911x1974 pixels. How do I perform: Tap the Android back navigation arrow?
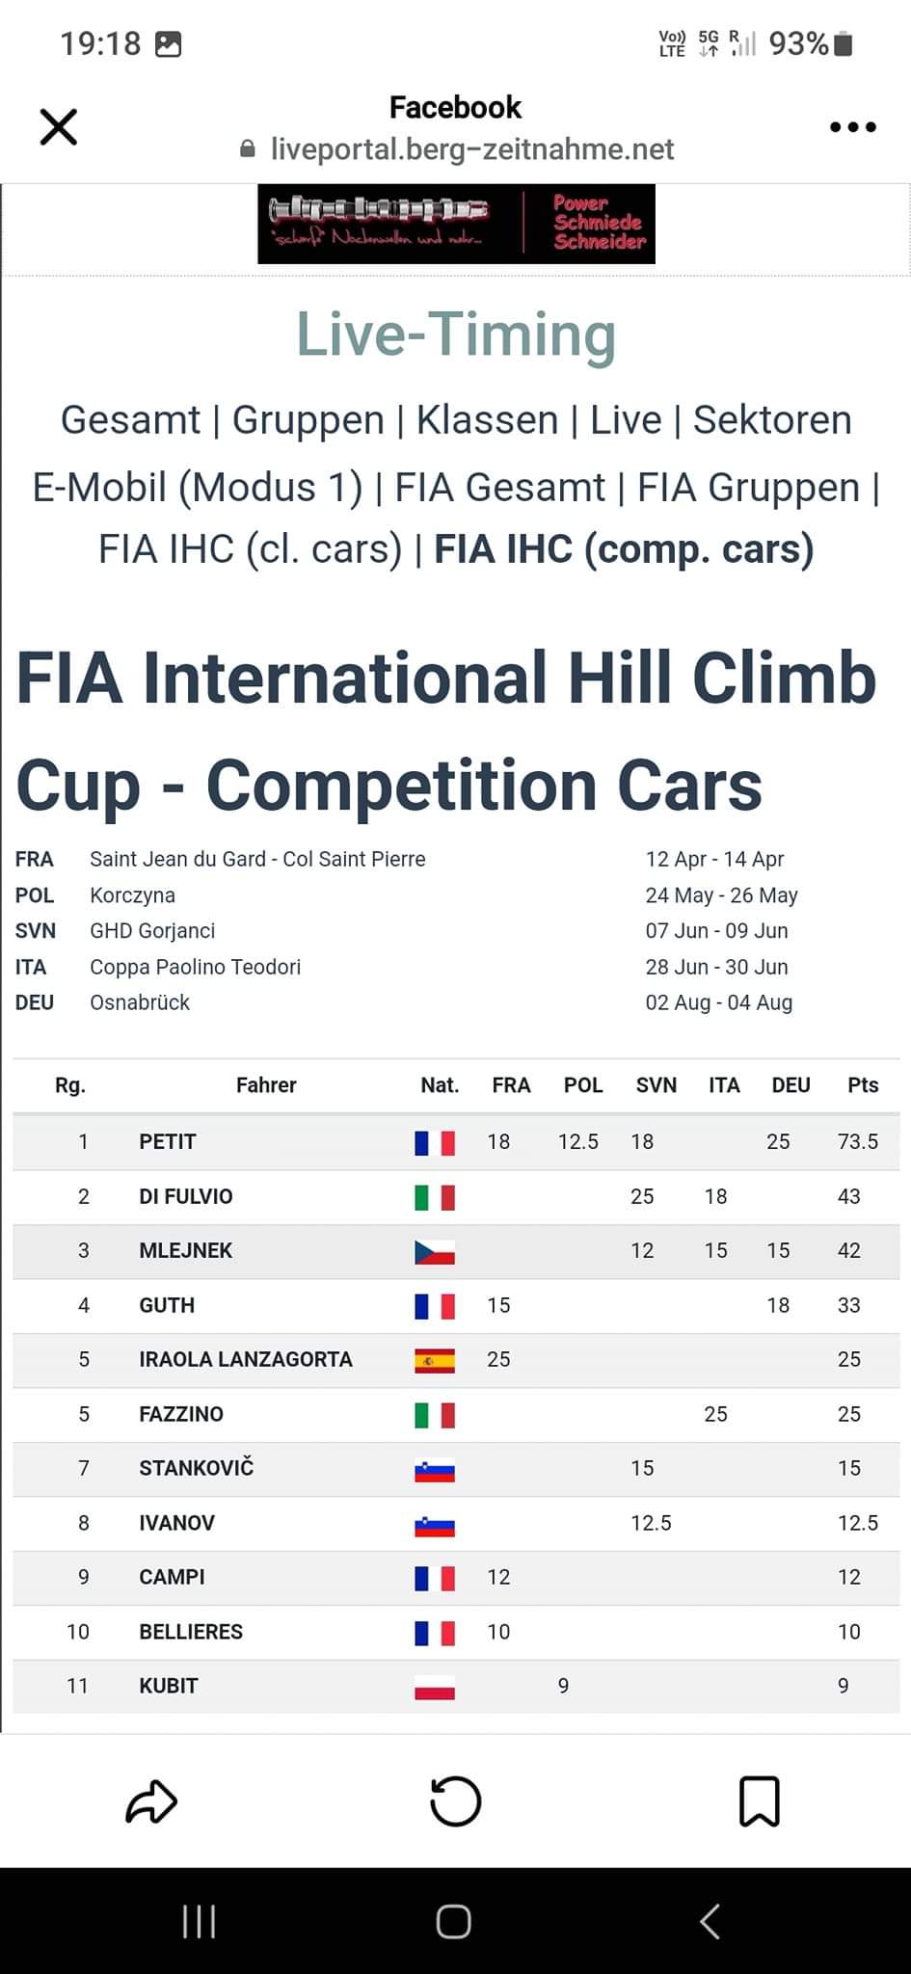(710, 1921)
